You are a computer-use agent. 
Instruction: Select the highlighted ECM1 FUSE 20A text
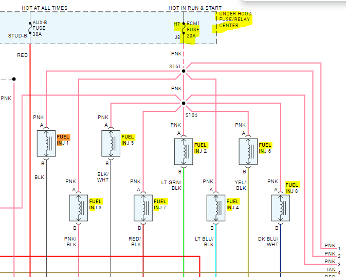[193, 29]
